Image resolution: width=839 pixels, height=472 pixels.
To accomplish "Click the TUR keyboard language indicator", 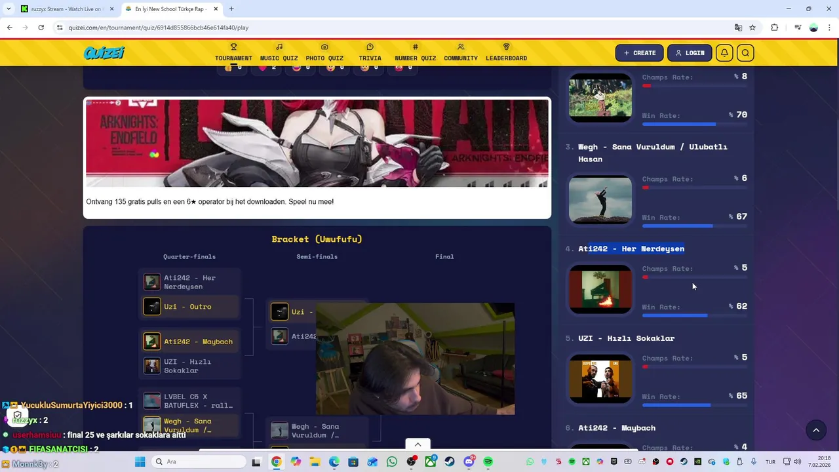I will coord(770,462).
